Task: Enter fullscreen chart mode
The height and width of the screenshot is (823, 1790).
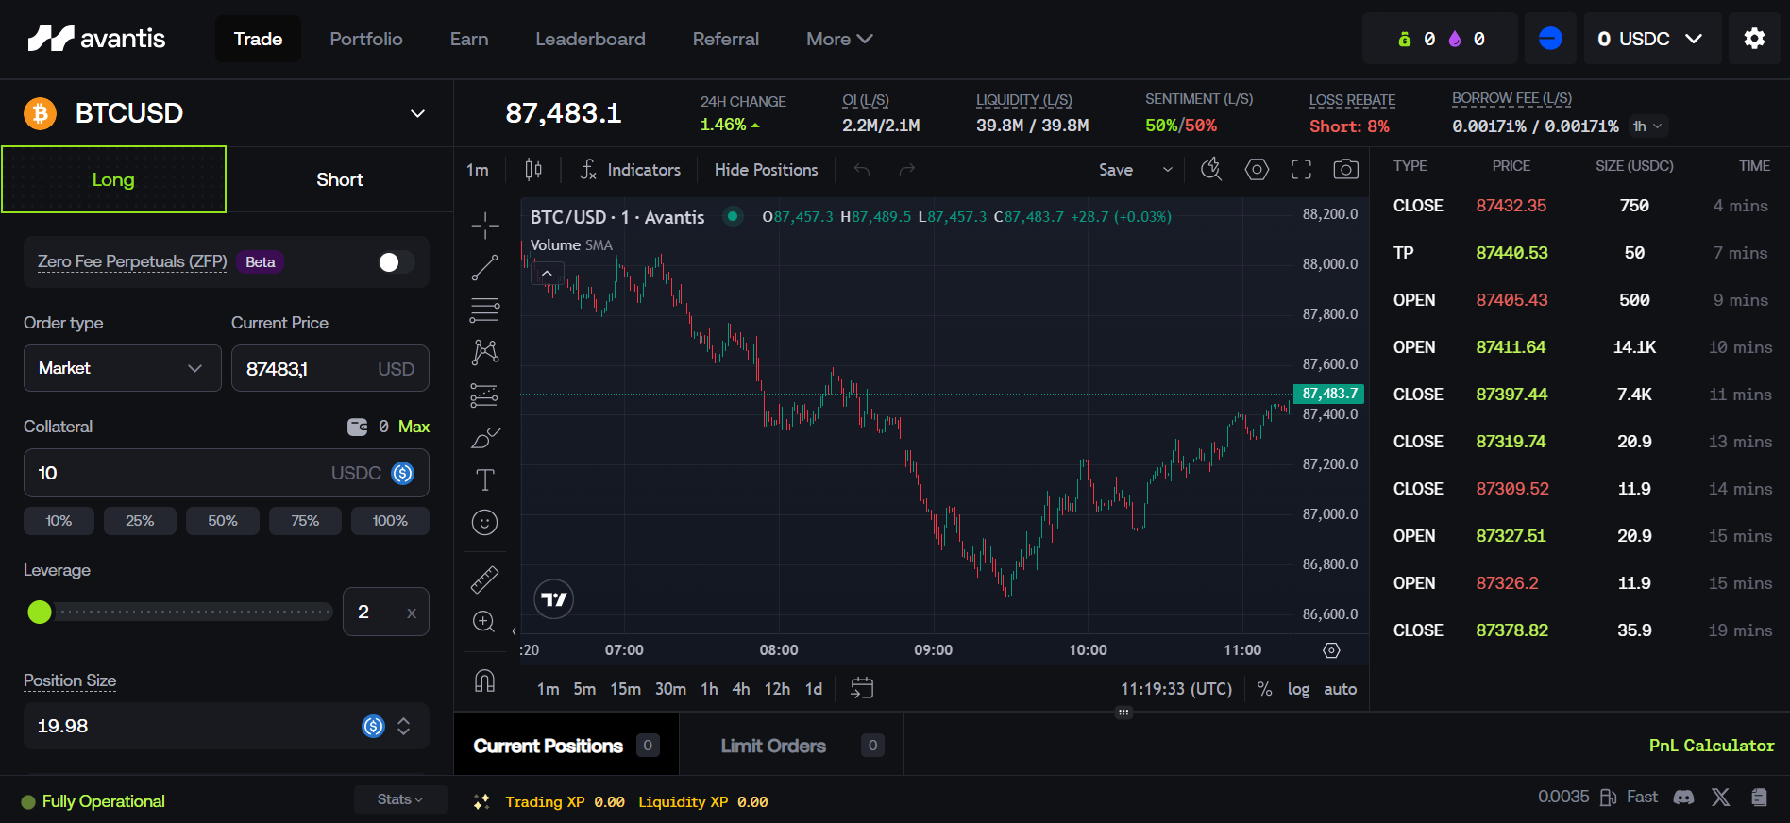Action: coord(1301,170)
